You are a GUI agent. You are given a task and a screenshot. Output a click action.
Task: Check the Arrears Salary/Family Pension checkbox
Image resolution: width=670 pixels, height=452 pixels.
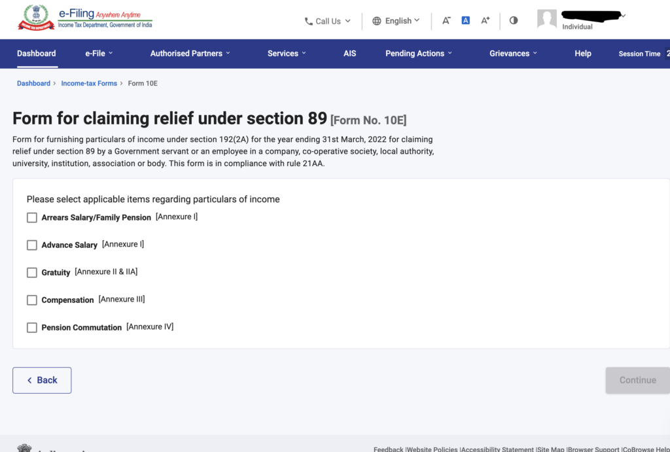click(32, 218)
